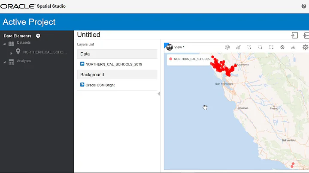Select the circular radius selection tool

point(227,47)
